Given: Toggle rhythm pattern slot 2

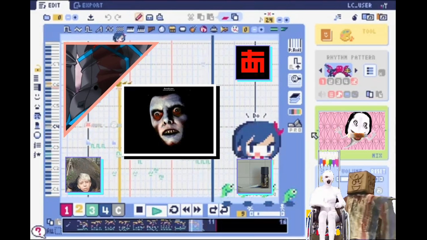Looking at the screenshot, I should click(330, 81).
